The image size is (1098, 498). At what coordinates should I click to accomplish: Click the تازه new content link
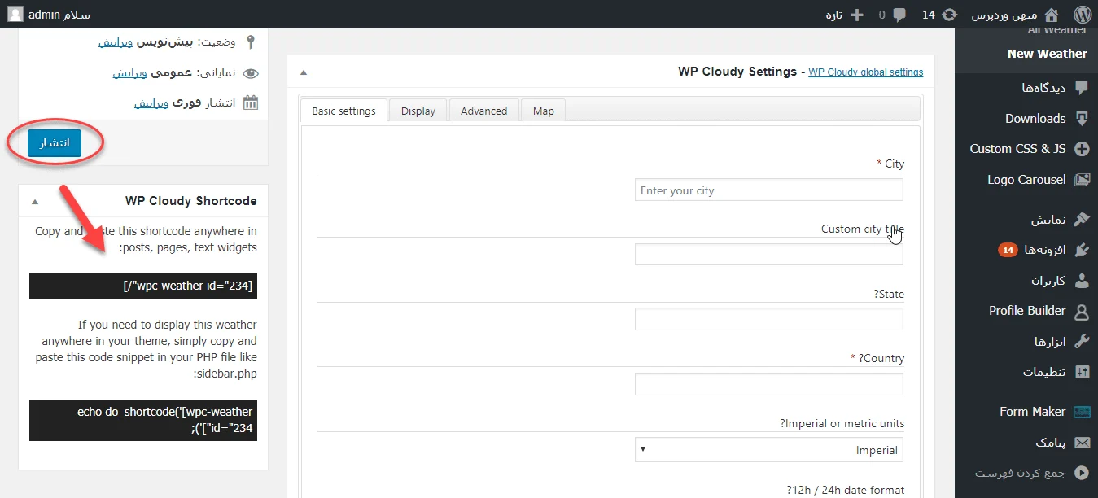tap(833, 15)
